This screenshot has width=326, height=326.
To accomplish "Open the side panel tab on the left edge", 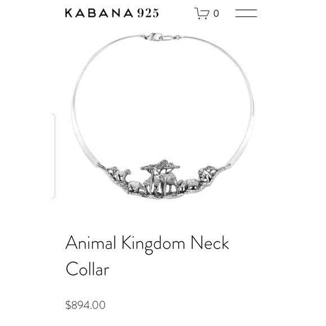I will [x=53, y=156].
